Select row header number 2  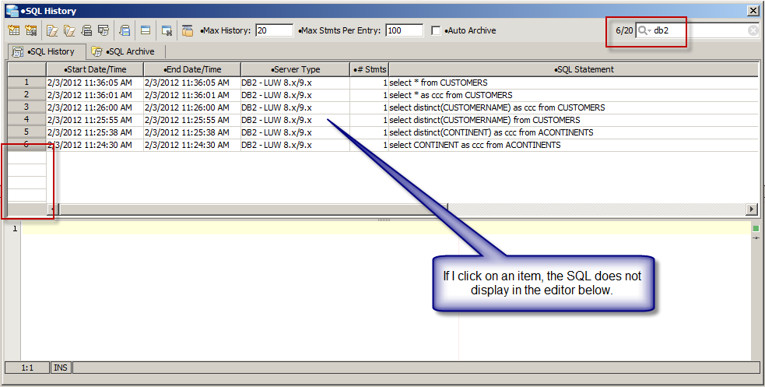26,95
